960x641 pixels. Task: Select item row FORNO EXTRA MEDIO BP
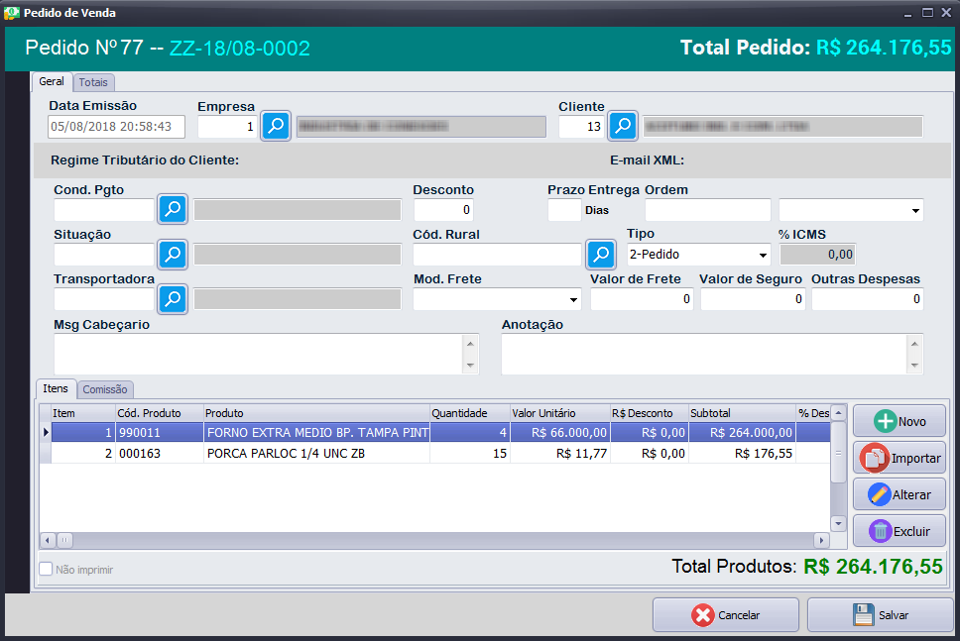point(434,432)
